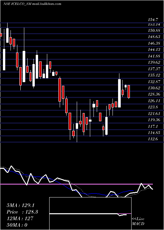Select the 130.62 price label
This screenshot has width=164, height=230.
pos(154,88)
